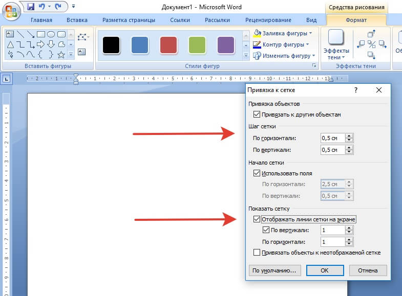The image size is (402, 296).
Task: Nudge shadow right
Action: (383, 44)
